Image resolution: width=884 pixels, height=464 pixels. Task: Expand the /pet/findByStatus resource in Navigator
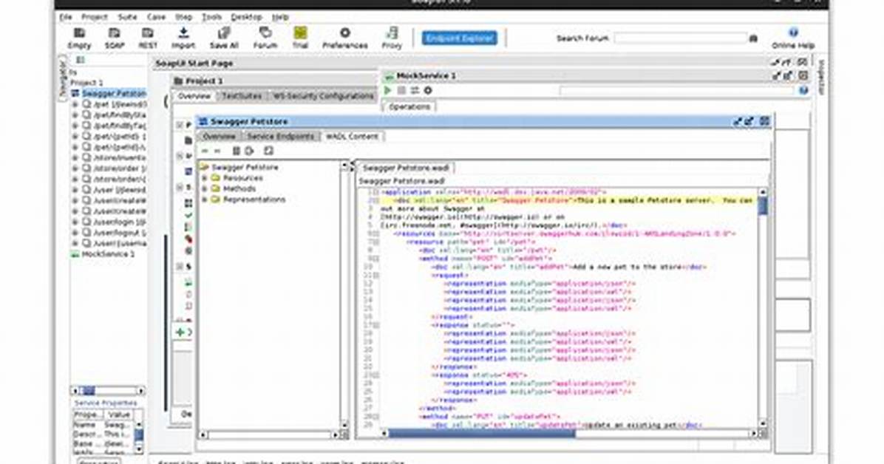coord(75,115)
